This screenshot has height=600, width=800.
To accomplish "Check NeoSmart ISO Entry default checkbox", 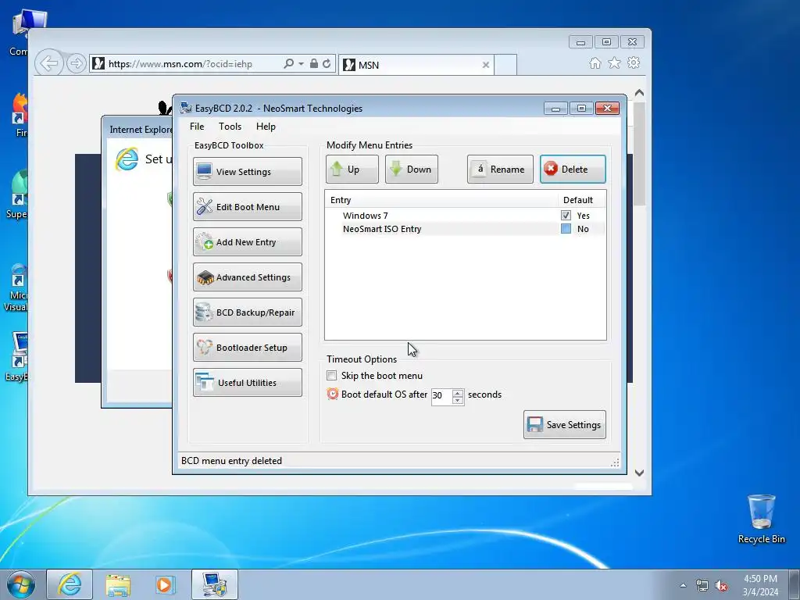I will tap(566, 229).
